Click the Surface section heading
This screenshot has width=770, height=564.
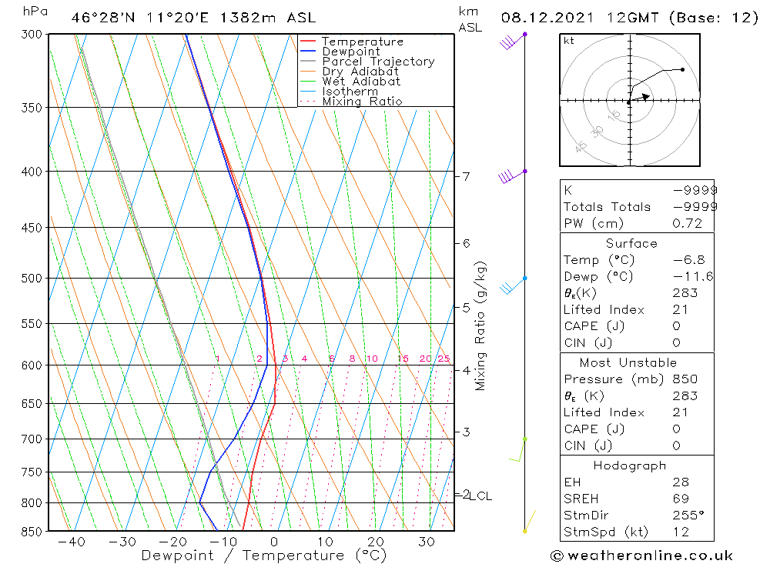tap(631, 244)
